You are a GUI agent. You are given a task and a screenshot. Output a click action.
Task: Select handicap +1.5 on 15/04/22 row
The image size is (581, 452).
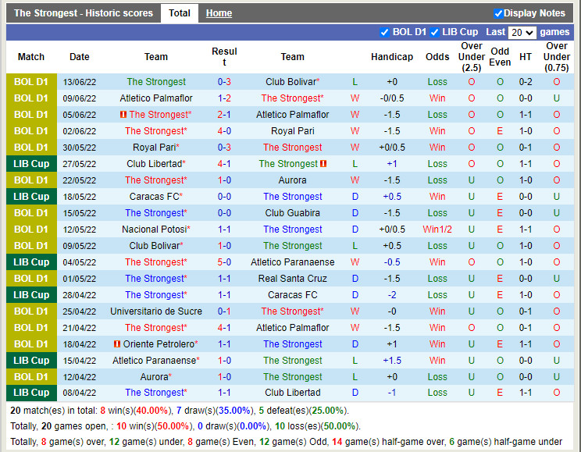tap(392, 360)
